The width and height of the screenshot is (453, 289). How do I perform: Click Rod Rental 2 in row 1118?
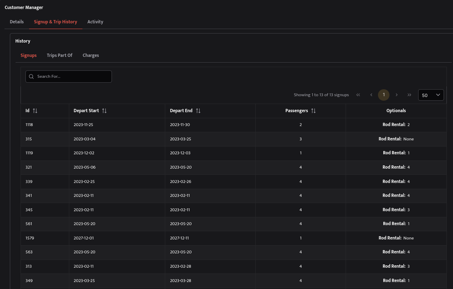pyautogui.click(x=396, y=125)
